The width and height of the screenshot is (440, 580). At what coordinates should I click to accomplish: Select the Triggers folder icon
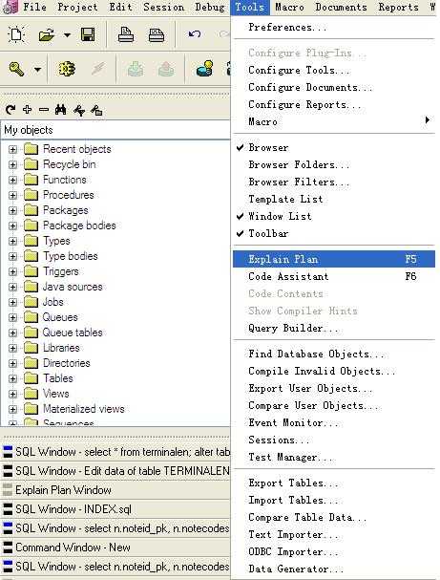(x=31, y=271)
